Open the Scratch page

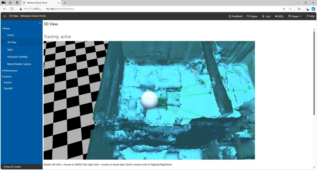coord(7,82)
